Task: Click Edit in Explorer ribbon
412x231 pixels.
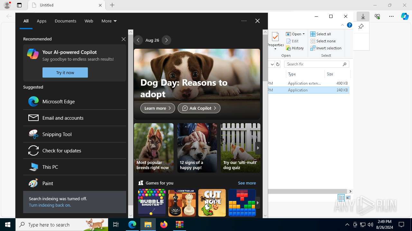Action: (x=292, y=41)
